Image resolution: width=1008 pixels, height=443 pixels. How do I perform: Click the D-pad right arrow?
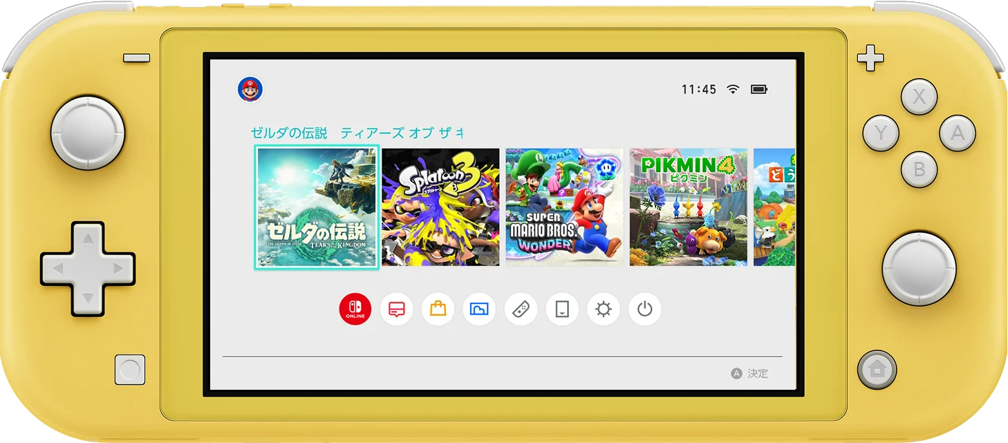click(118, 268)
